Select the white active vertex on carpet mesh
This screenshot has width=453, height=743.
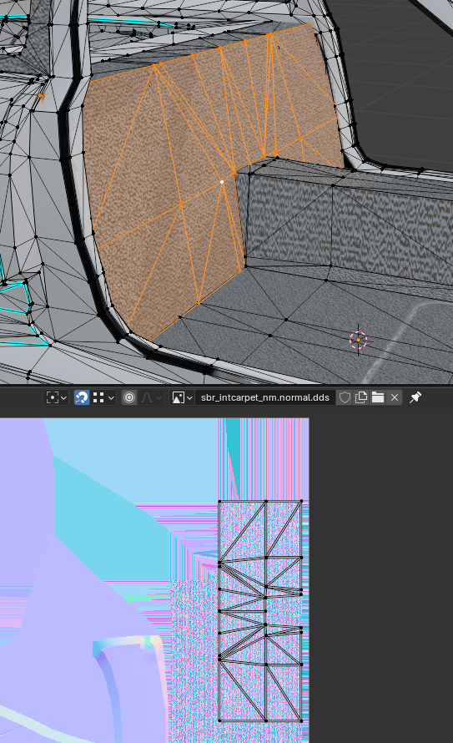(222, 181)
